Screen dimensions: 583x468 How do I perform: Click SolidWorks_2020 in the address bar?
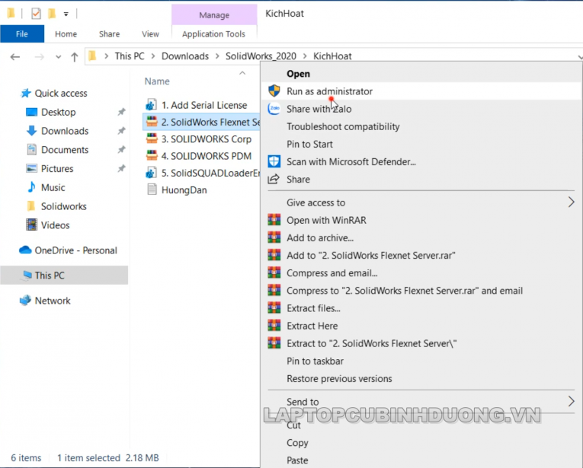tap(261, 56)
